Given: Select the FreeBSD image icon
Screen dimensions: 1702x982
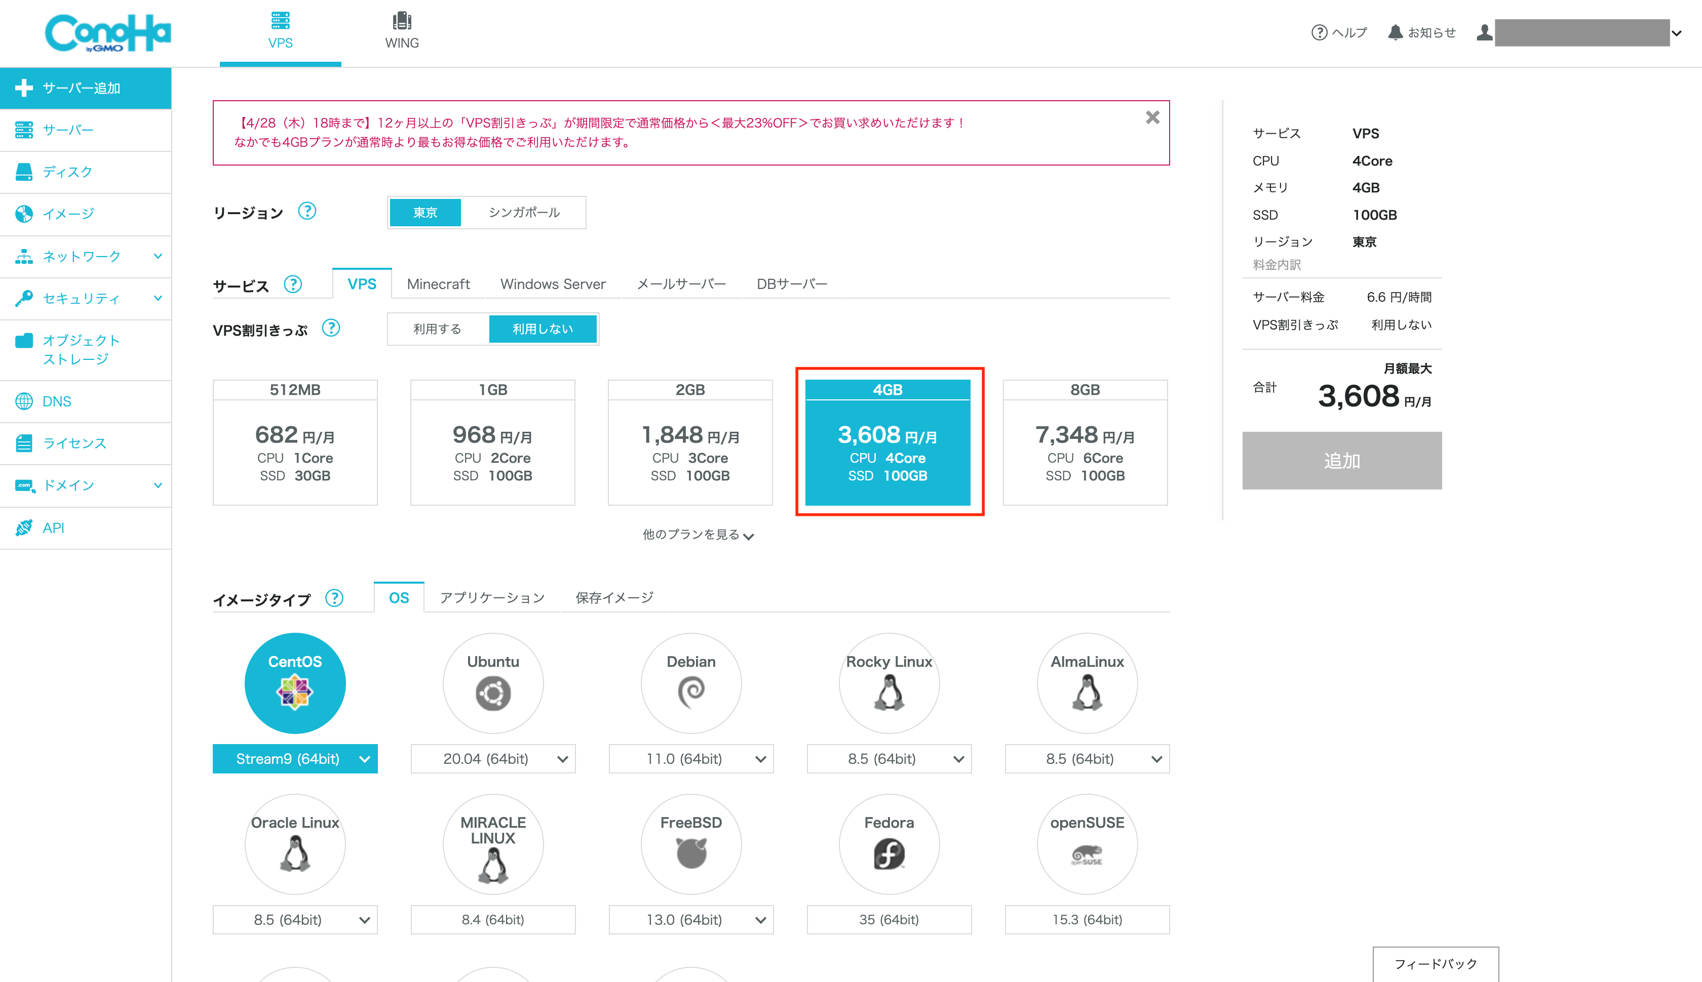Looking at the screenshot, I should tap(691, 844).
